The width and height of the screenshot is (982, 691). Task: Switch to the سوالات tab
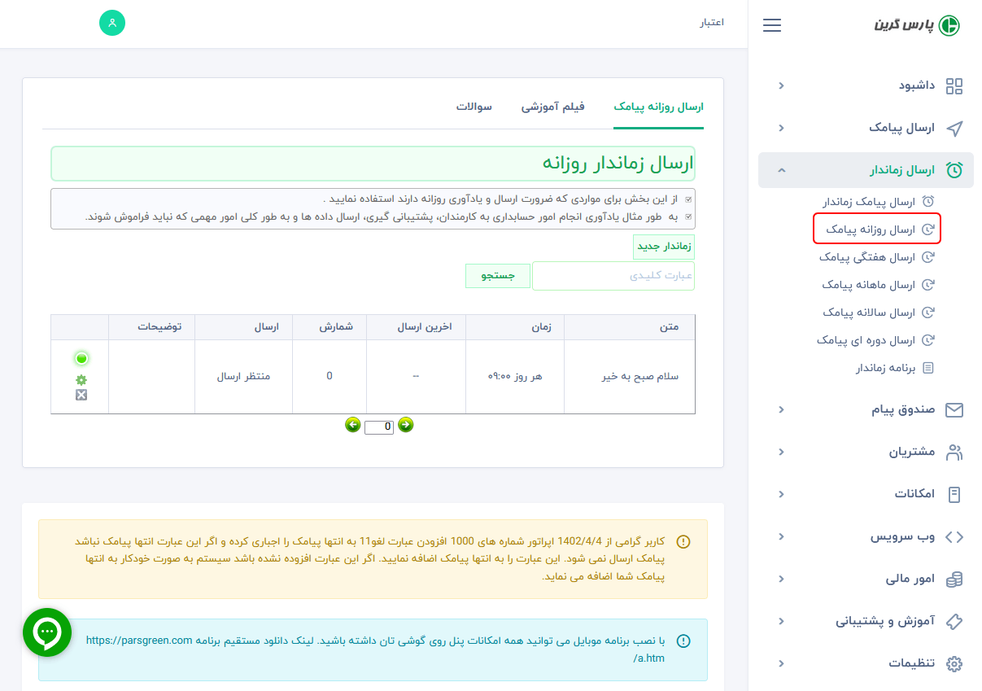pos(475,106)
